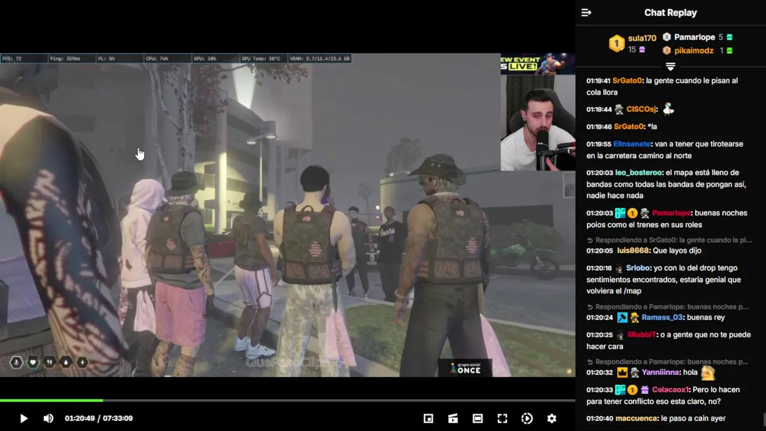Jump to chat timestamp 01:20:40
This screenshot has height=431, width=766.
coord(598,418)
